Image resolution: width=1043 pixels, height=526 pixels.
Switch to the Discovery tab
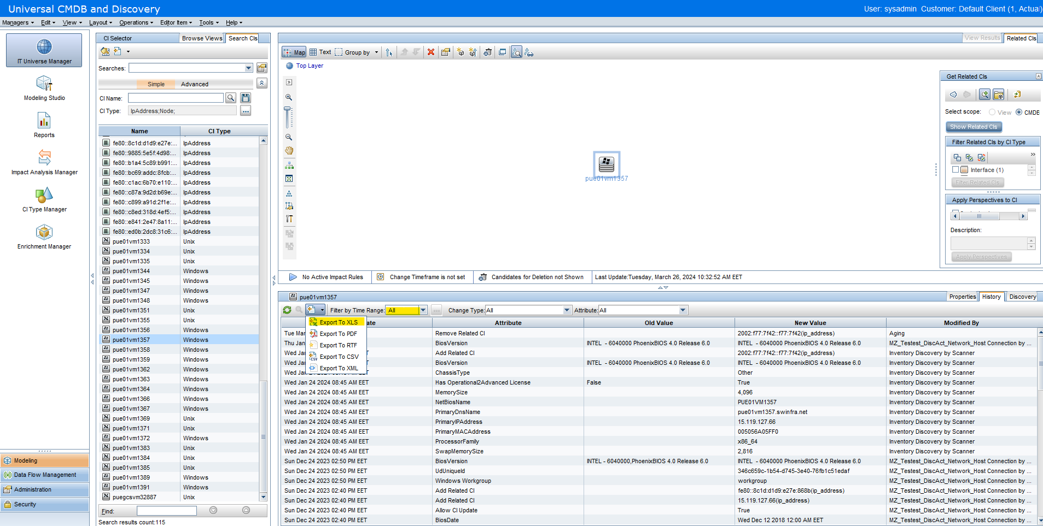(1022, 297)
